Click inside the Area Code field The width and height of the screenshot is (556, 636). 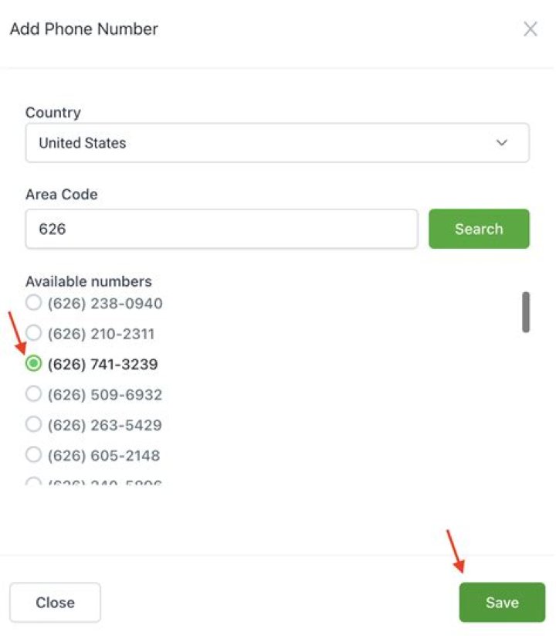221,229
